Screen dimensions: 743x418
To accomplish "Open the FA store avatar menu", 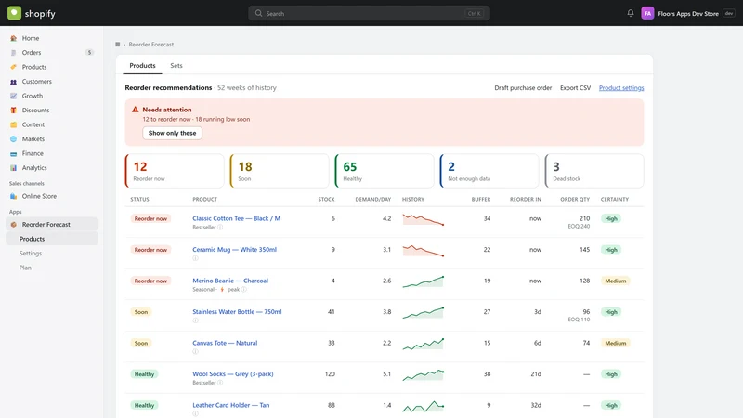I will [647, 13].
